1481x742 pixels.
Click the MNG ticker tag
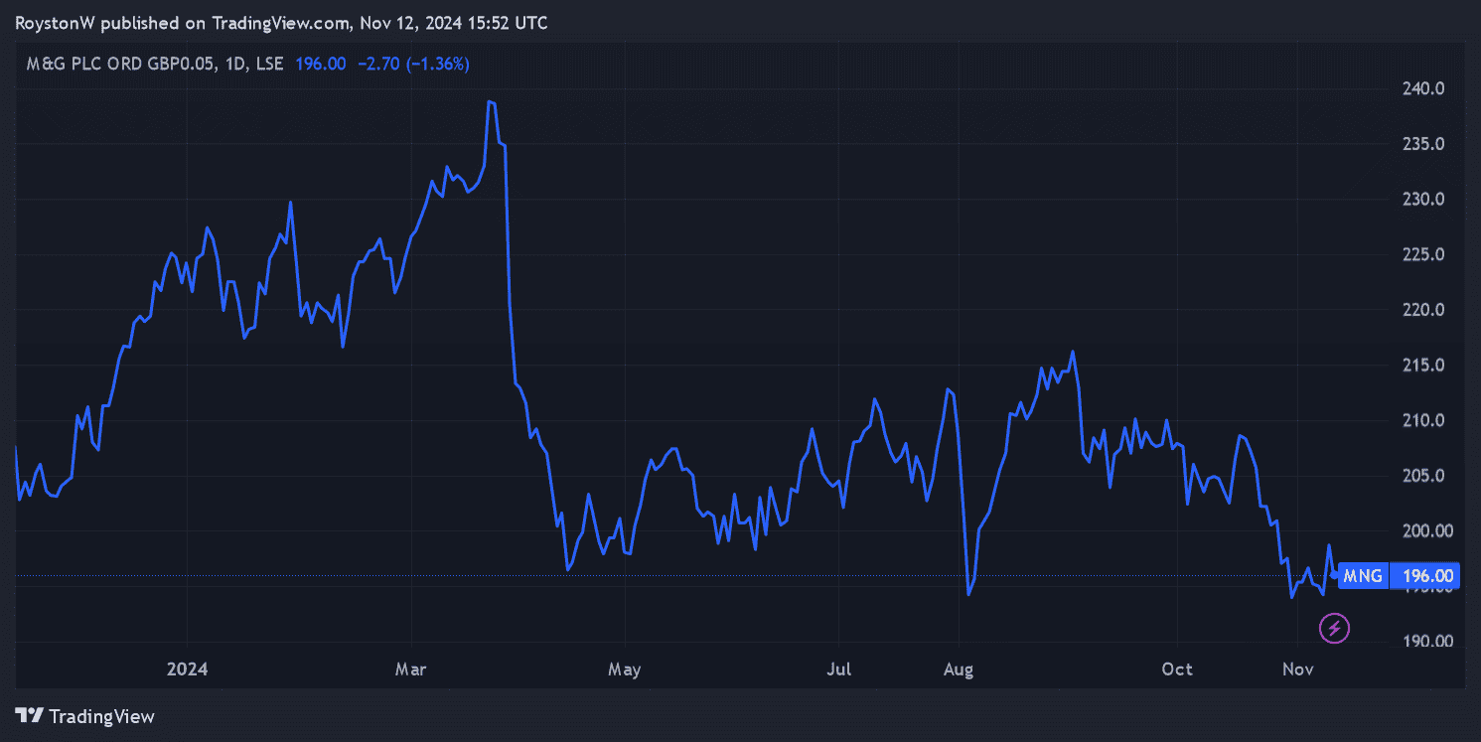click(x=1361, y=575)
